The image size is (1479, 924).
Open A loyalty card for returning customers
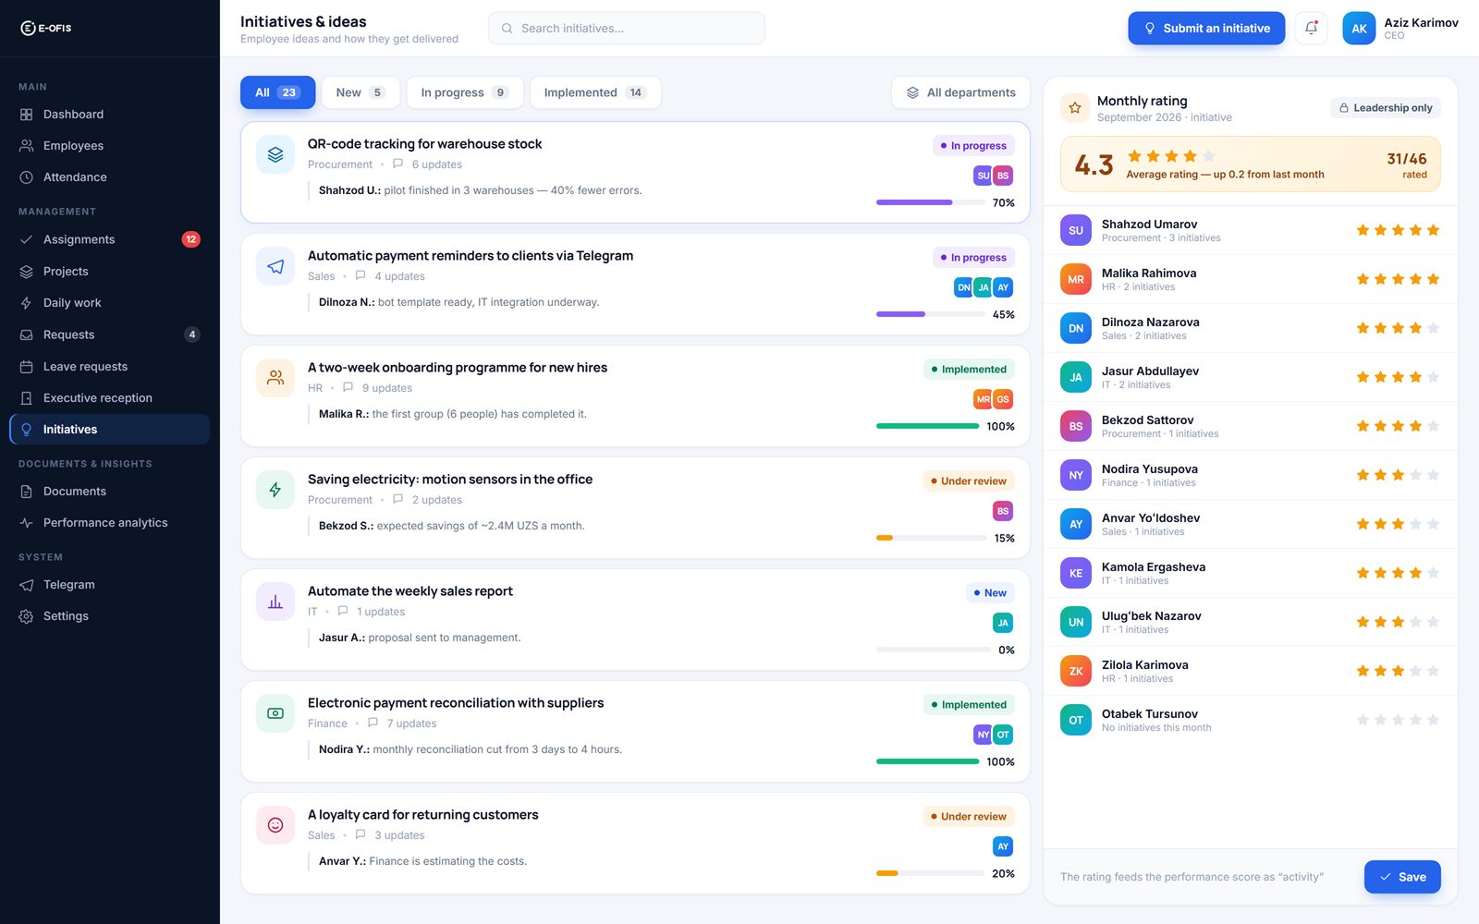coord(422,815)
